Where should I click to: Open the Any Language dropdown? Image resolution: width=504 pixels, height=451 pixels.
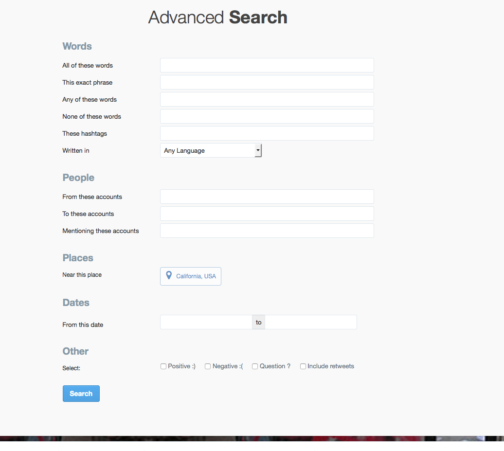[207, 151]
